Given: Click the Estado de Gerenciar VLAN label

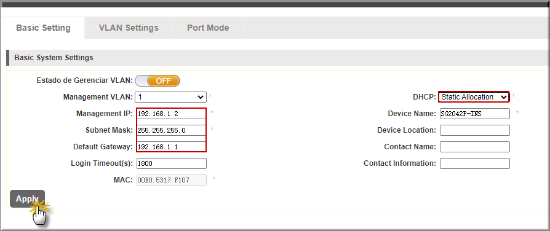Looking at the screenshot, I should [x=85, y=80].
